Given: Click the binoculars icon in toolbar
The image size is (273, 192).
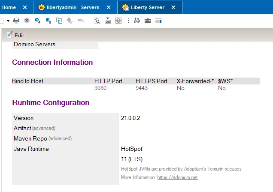Looking at the screenshot, I should 108,20.
